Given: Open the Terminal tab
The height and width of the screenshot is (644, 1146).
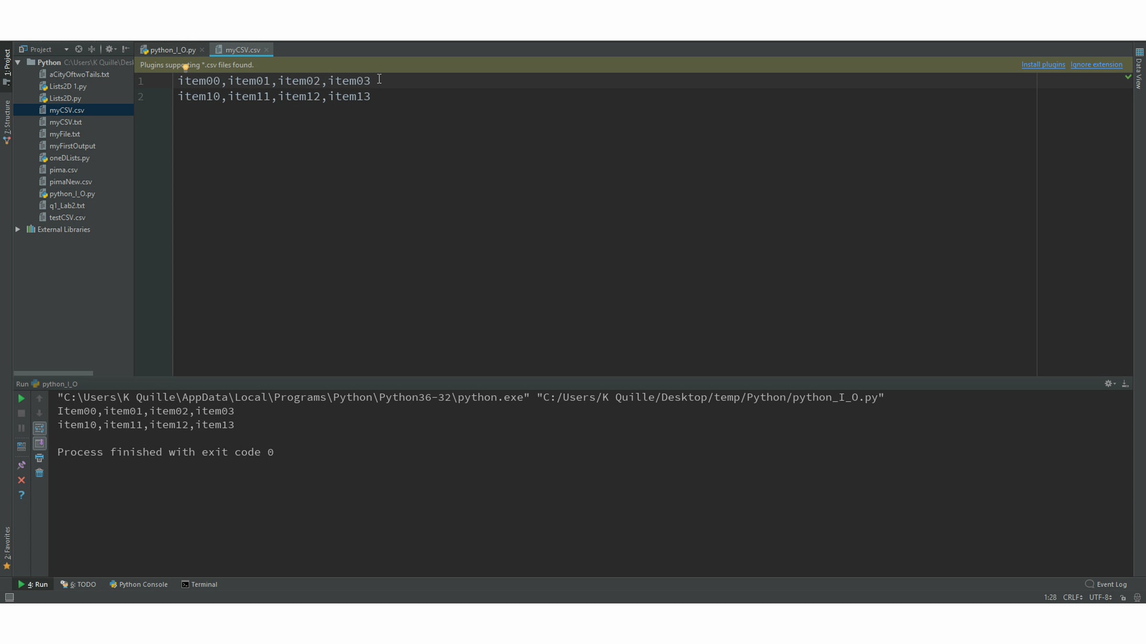Looking at the screenshot, I should click(199, 584).
